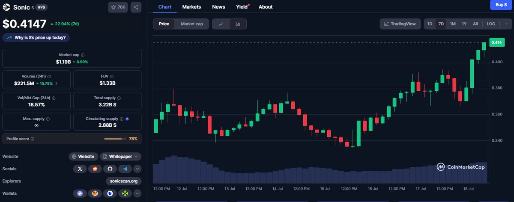Viewport: 514px width, 202px height.
Task: Click the Max. supply info icon
Action: point(47,119)
